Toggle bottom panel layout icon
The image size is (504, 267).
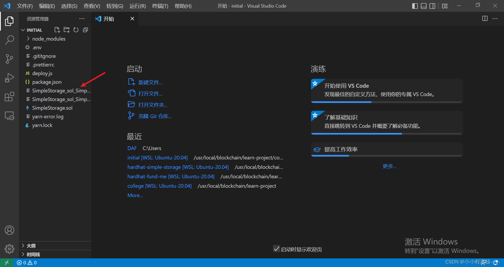click(x=424, y=6)
